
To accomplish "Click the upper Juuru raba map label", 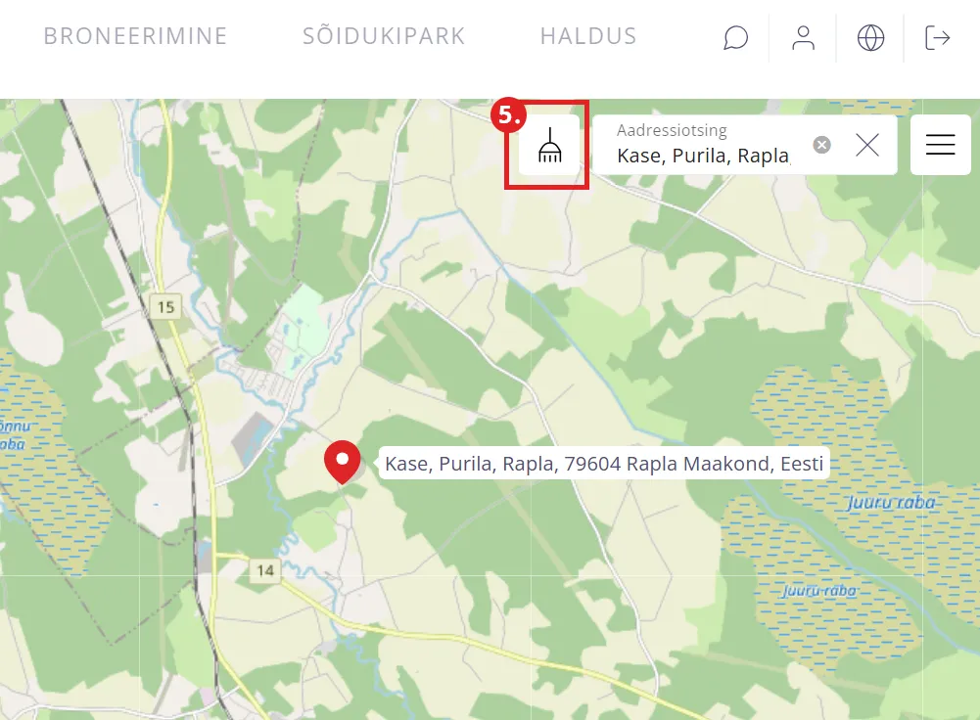I will pos(892,502).
